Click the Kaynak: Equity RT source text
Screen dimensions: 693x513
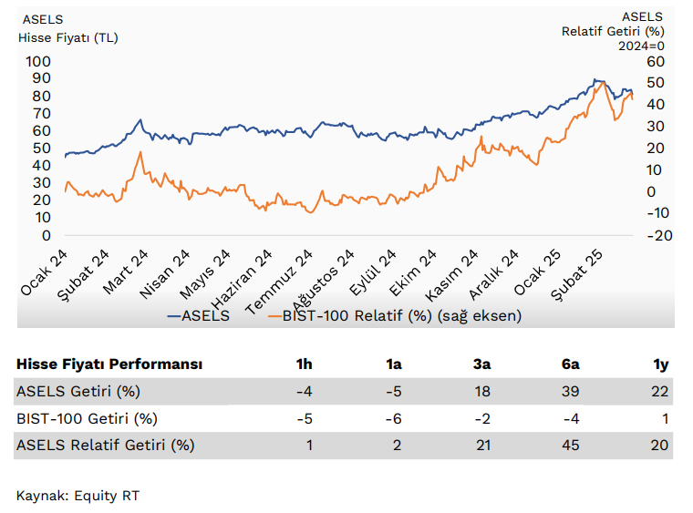point(78,496)
